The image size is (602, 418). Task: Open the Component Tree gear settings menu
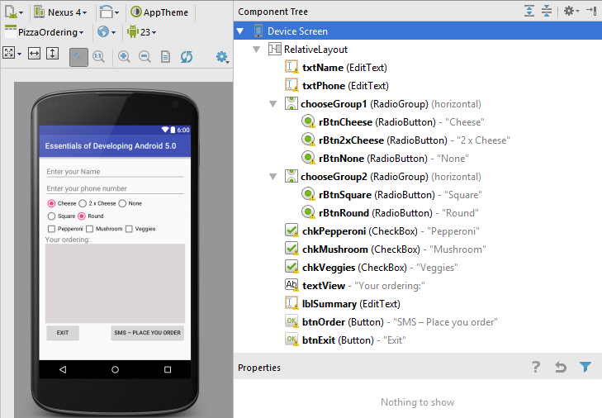click(x=571, y=11)
